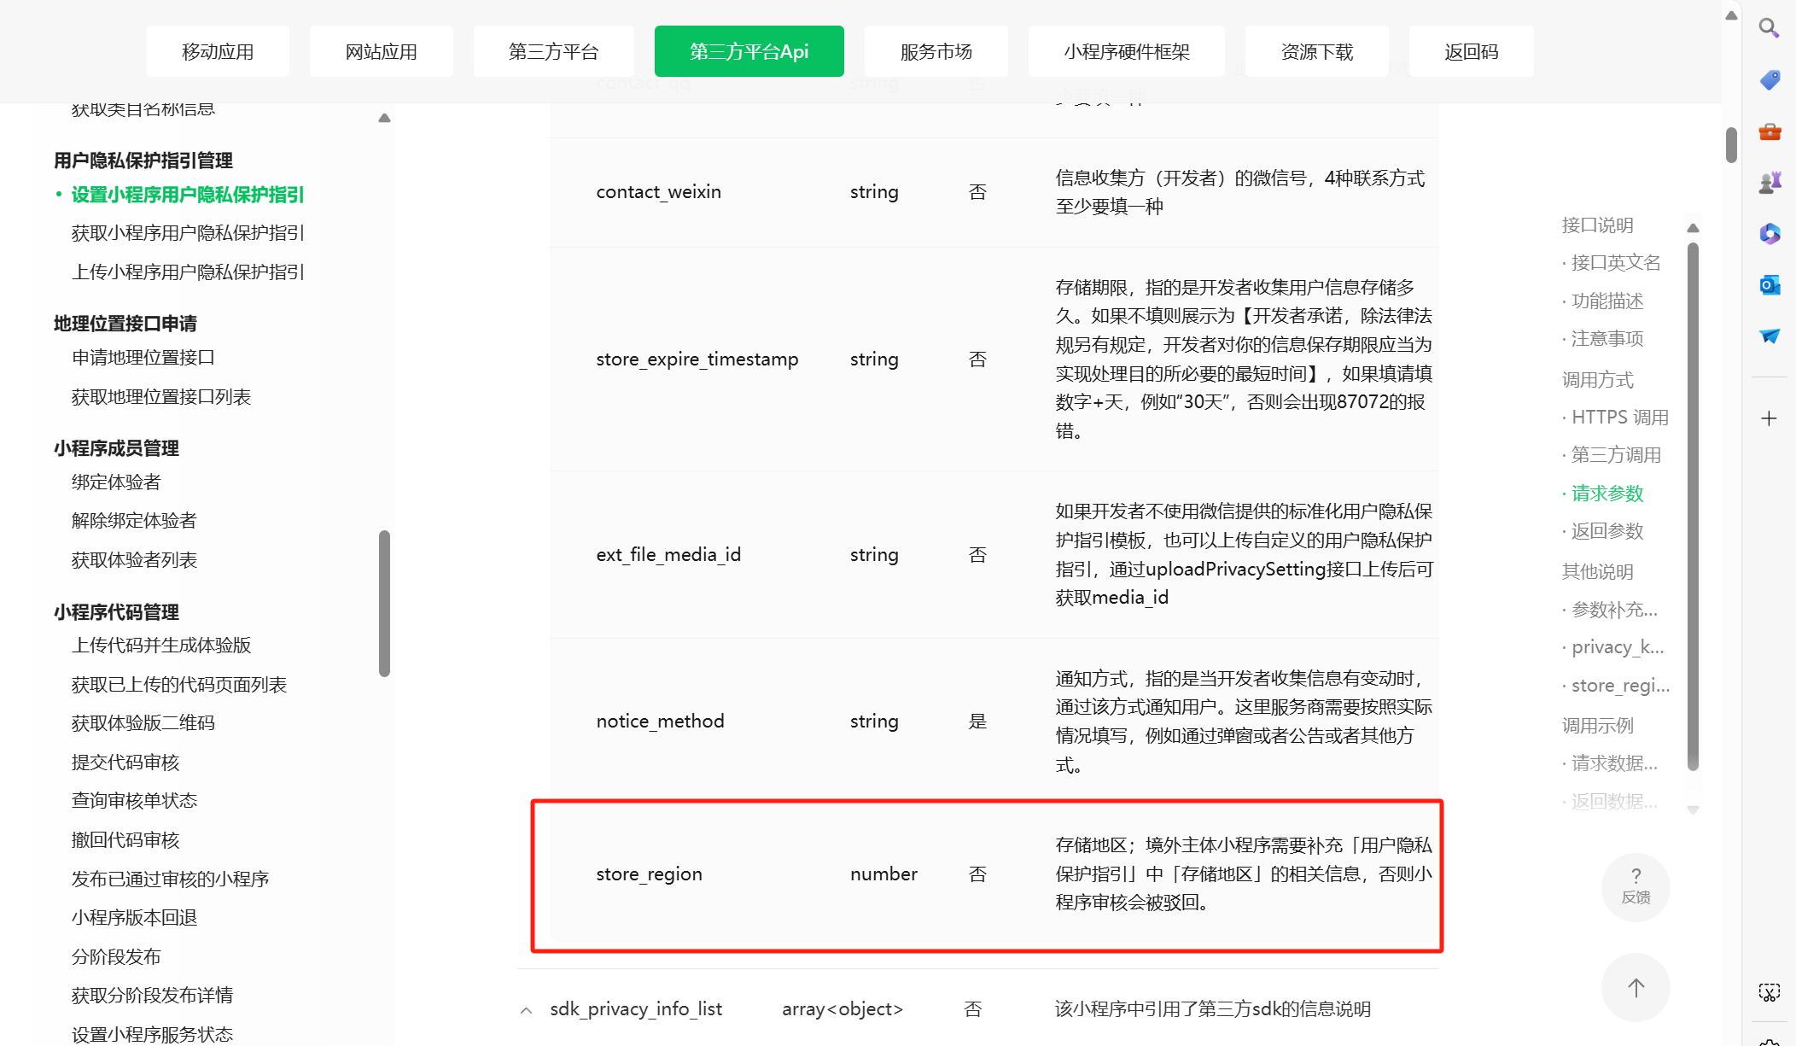Open the chess pieces games icon
1796x1046 pixels.
[x=1769, y=182]
